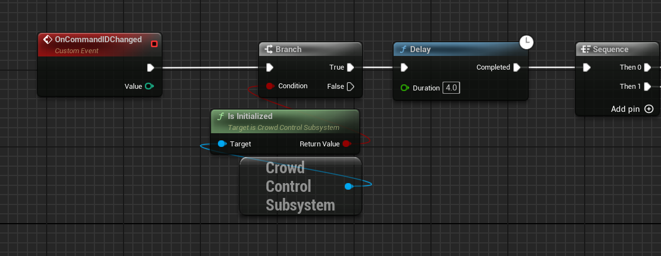
Task: Click the Branch node icon
Action: pos(268,49)
